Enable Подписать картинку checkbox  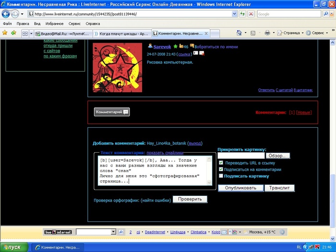(x=221, y=176)
